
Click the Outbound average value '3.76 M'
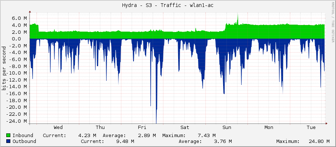(223, 141)
